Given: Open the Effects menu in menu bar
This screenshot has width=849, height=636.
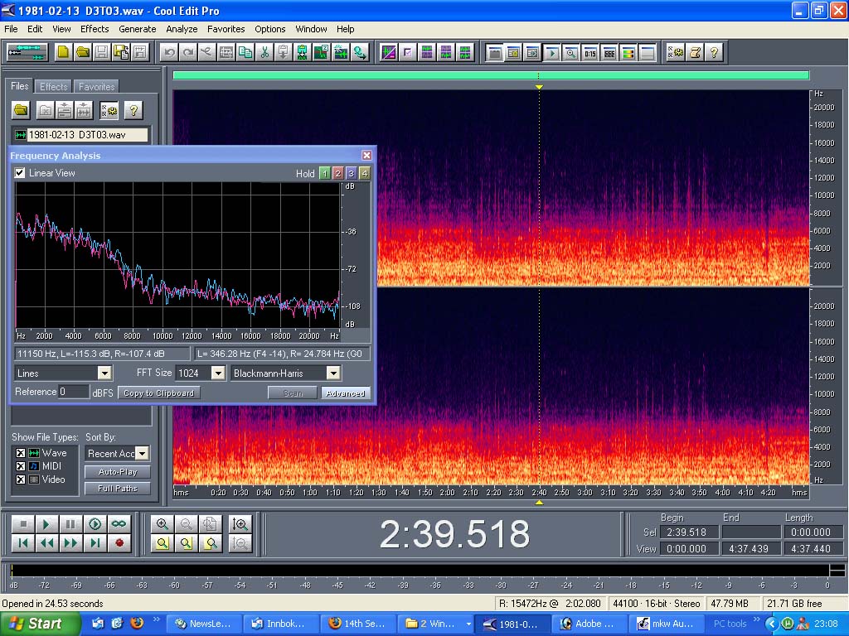Looking at the screenshot, I should pyautogui.click(x=95, y=29).
